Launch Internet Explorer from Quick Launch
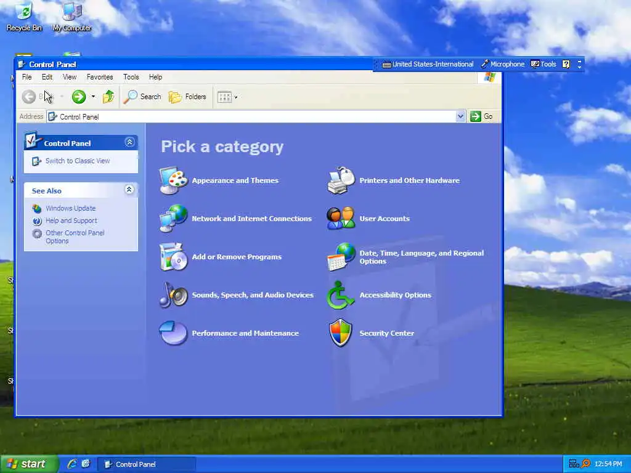 tap(73, 464)
